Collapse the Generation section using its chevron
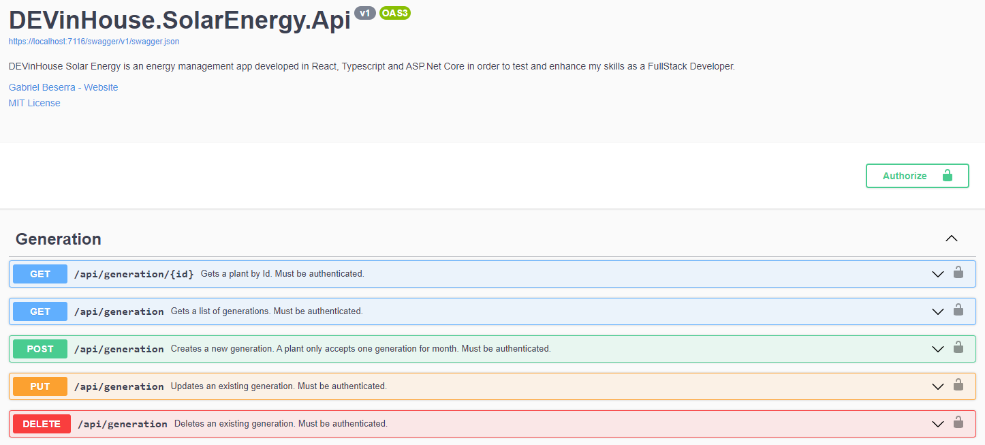This screenshot has height=445, width=985. (952, 239)
